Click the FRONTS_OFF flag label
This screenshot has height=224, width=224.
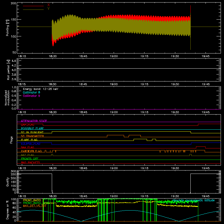(x=30, y=159)
